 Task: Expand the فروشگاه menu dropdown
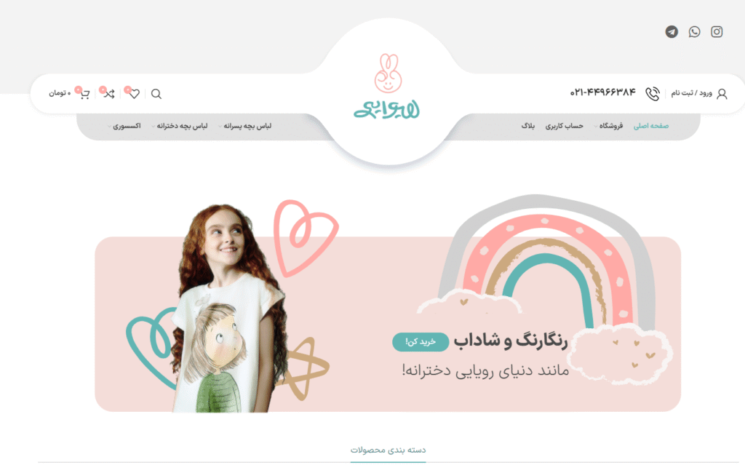[x=608, y=126]
